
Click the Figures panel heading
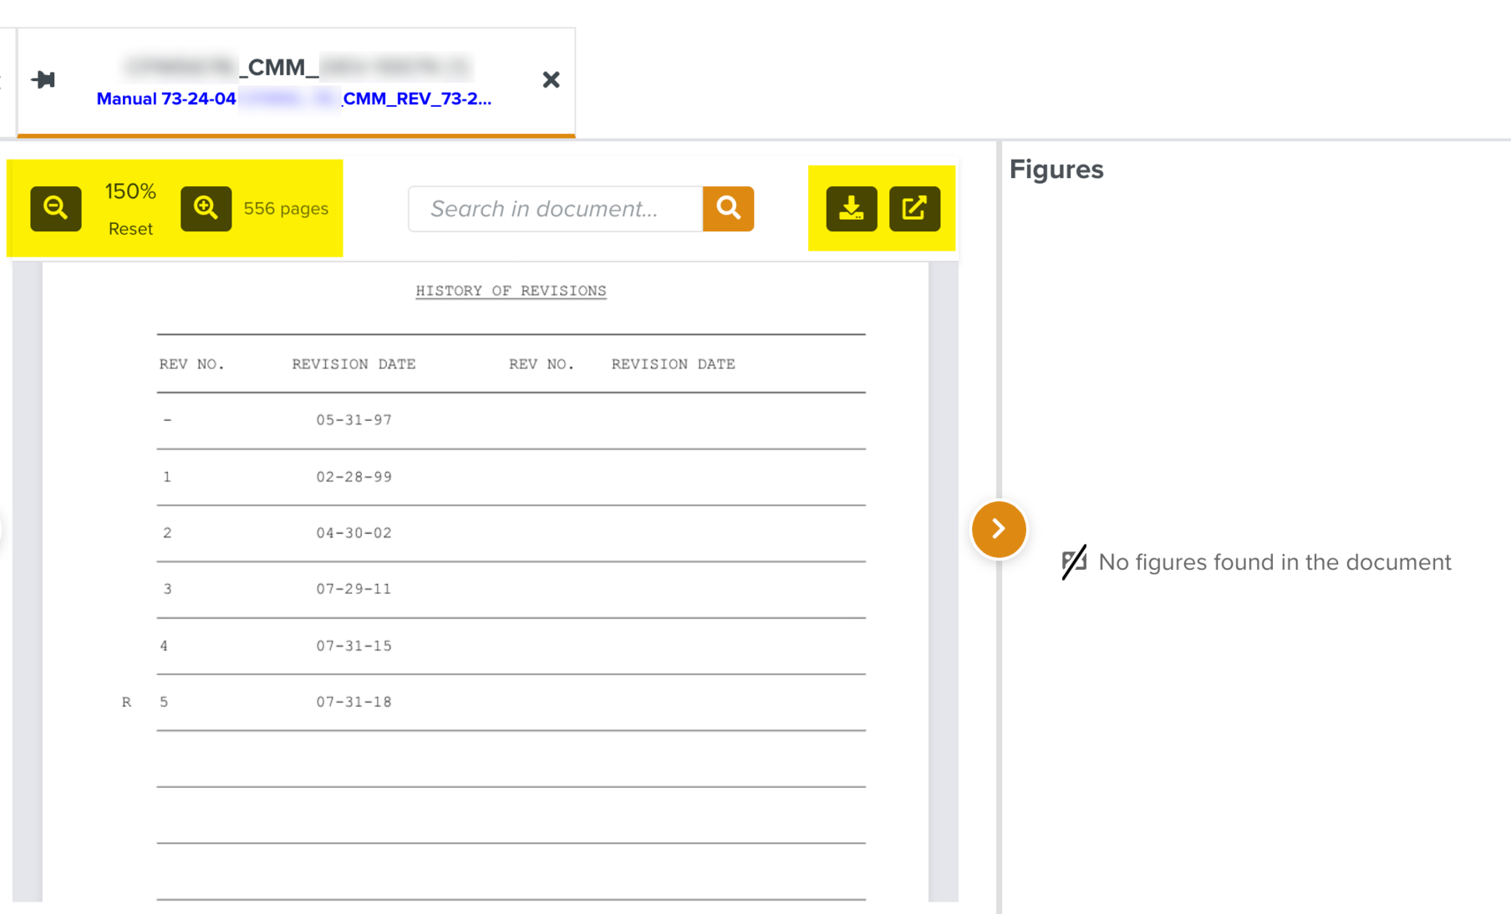(1056, 170)
